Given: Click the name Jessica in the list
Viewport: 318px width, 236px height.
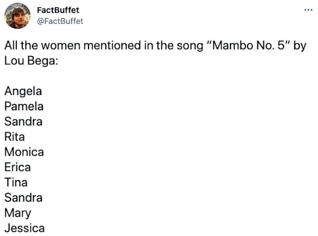Looking at the screenshot, I should [24, 229].
